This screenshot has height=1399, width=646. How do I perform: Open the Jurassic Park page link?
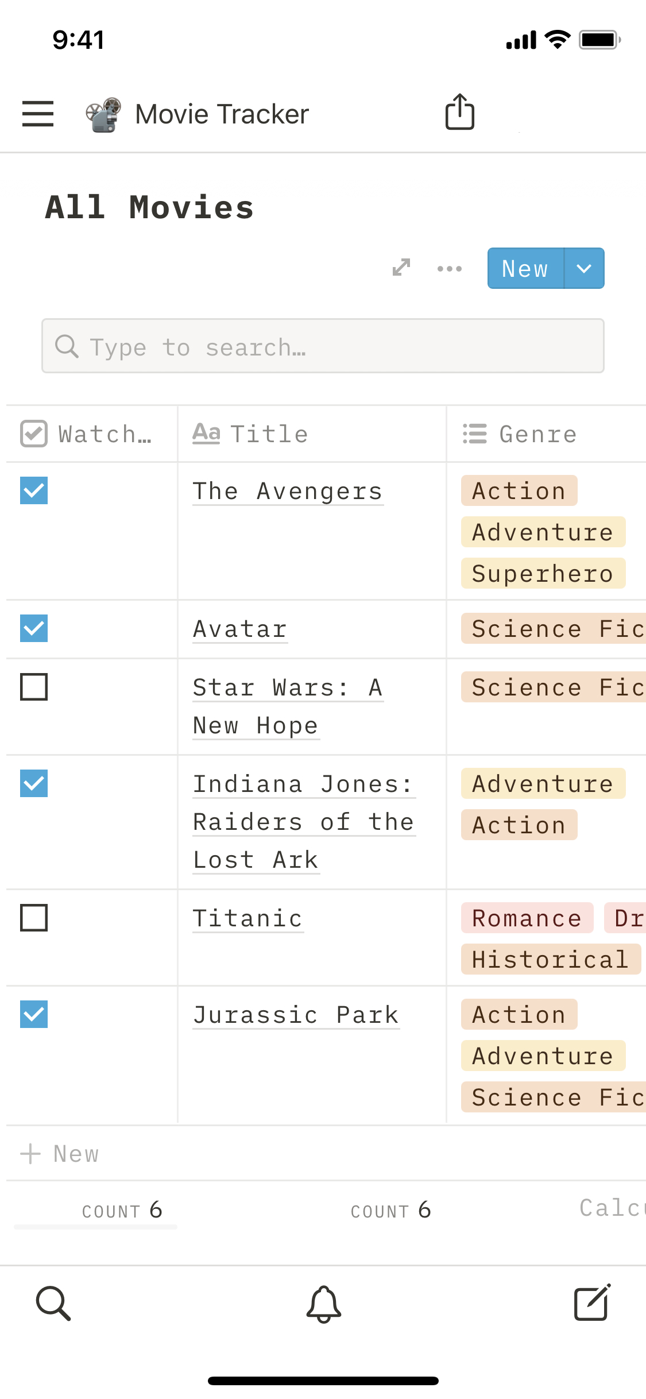click(296, 1015)
